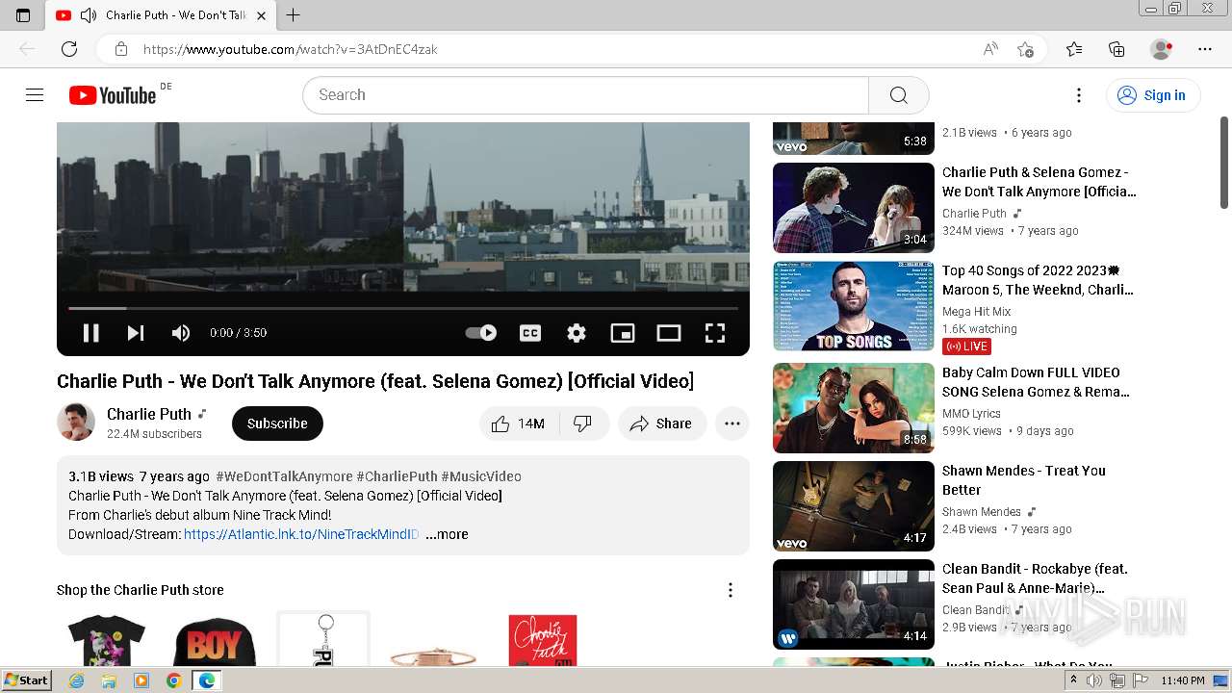Toggle the autoplay switch

click(x=480, y=333)
